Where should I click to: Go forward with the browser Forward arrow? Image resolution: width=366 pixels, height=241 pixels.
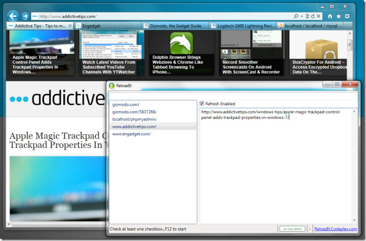(25, 17)
